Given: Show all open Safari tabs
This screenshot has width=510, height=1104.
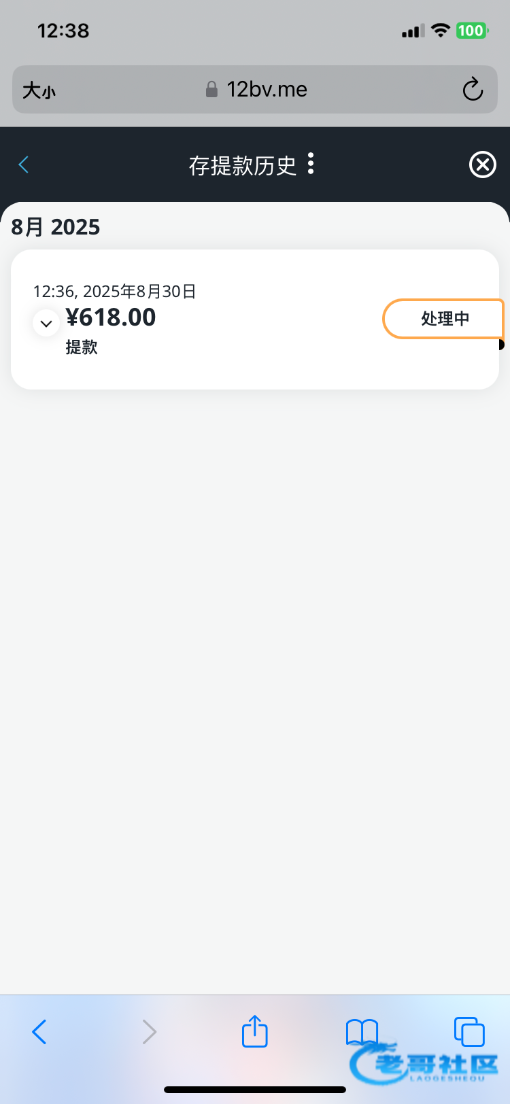Looking at the screenshot, I should pyautogui.click(x=469, y=1031).
